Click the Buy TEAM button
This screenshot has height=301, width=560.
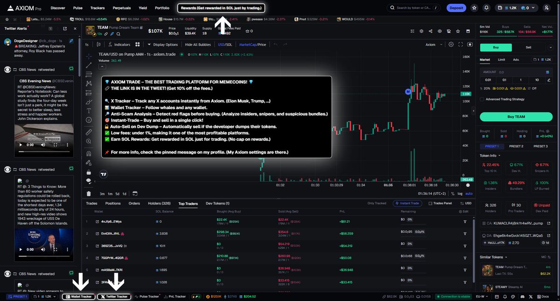pos(516,116)
